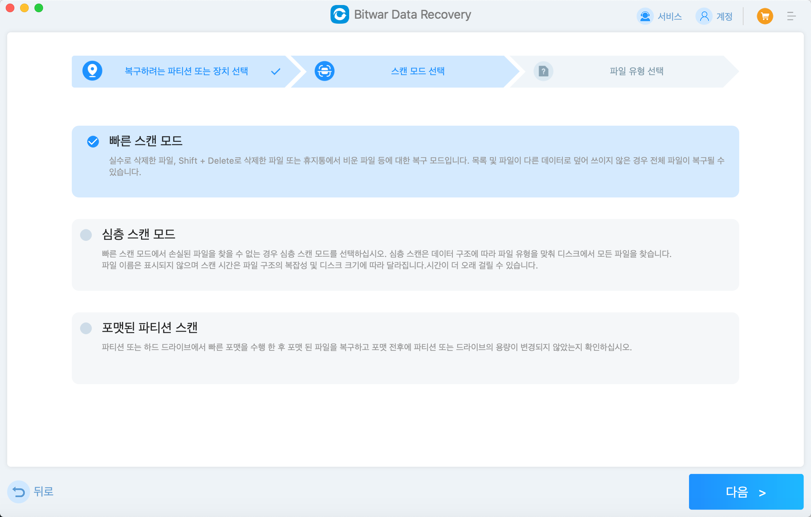Select 심층 스캔 모드 radio option
811x517 pixels.
86,235
